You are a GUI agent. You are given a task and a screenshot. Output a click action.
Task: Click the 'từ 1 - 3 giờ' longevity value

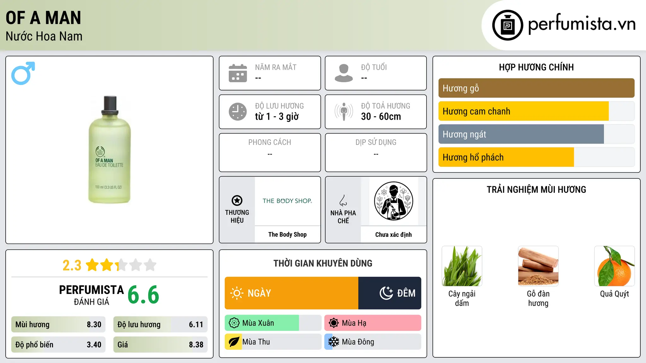click(x=277, y=117)
